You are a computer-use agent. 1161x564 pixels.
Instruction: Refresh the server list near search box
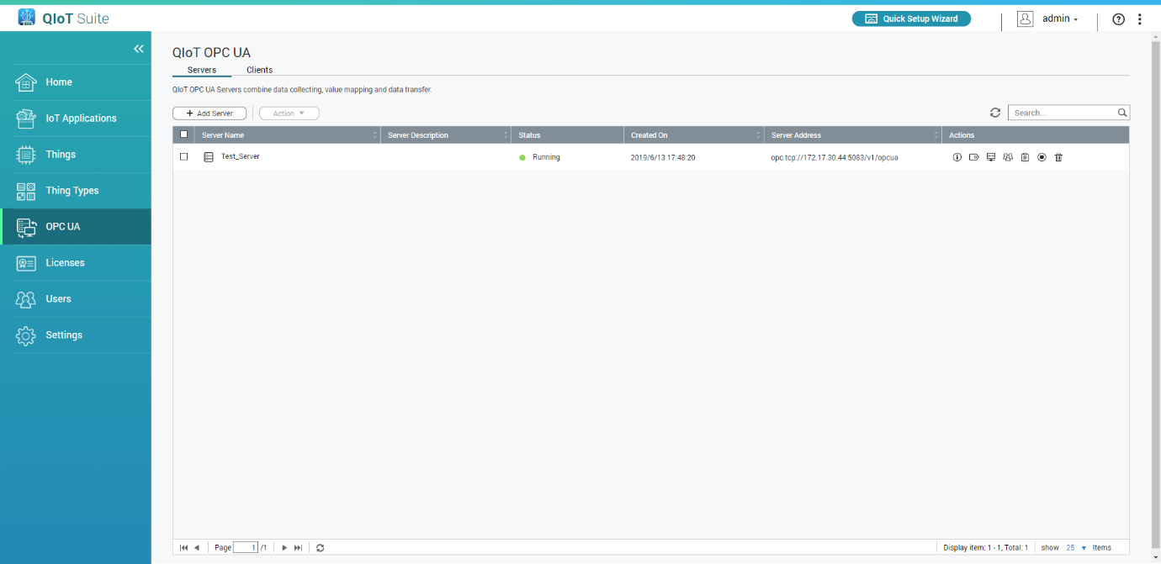995,113
